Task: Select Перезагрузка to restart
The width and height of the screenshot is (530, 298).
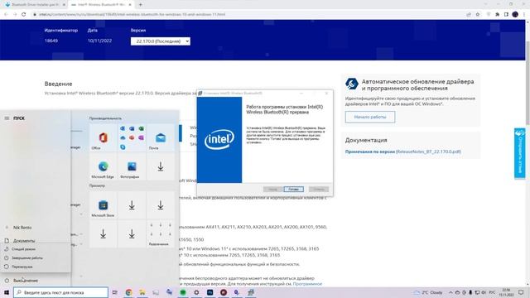Action: (x=22, y=267)
